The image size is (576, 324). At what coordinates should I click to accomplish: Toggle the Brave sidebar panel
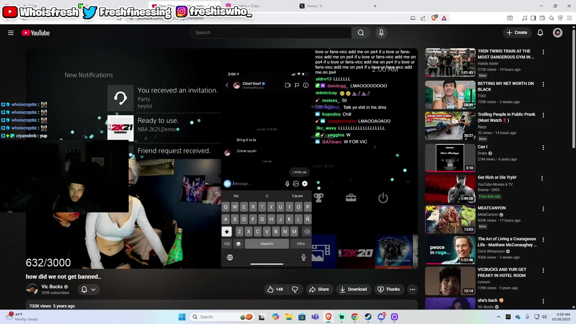point(533,18)
